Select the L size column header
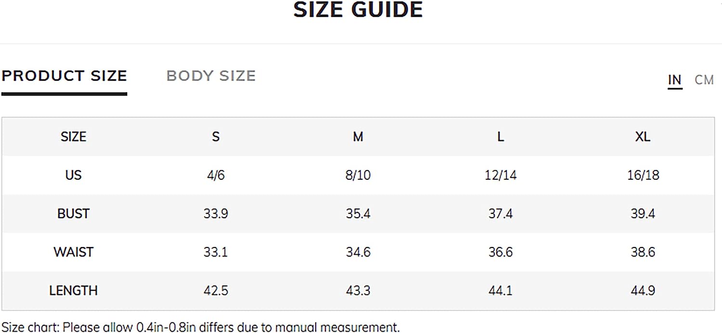The image size is (722, 333). click(x=501, y=137)
